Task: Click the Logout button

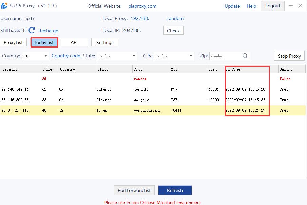Action: [x=272, y=6]
